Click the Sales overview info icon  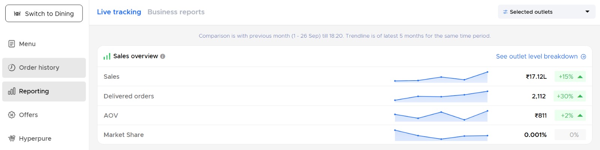pos(163,56)
